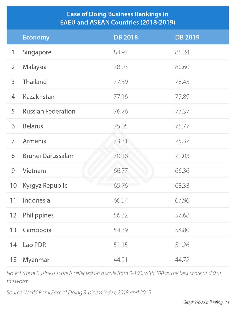The height and width of the screenshot is (312, 236).
Task: Click Malaysia's 2019 score of 80.60
Action: 182,67
